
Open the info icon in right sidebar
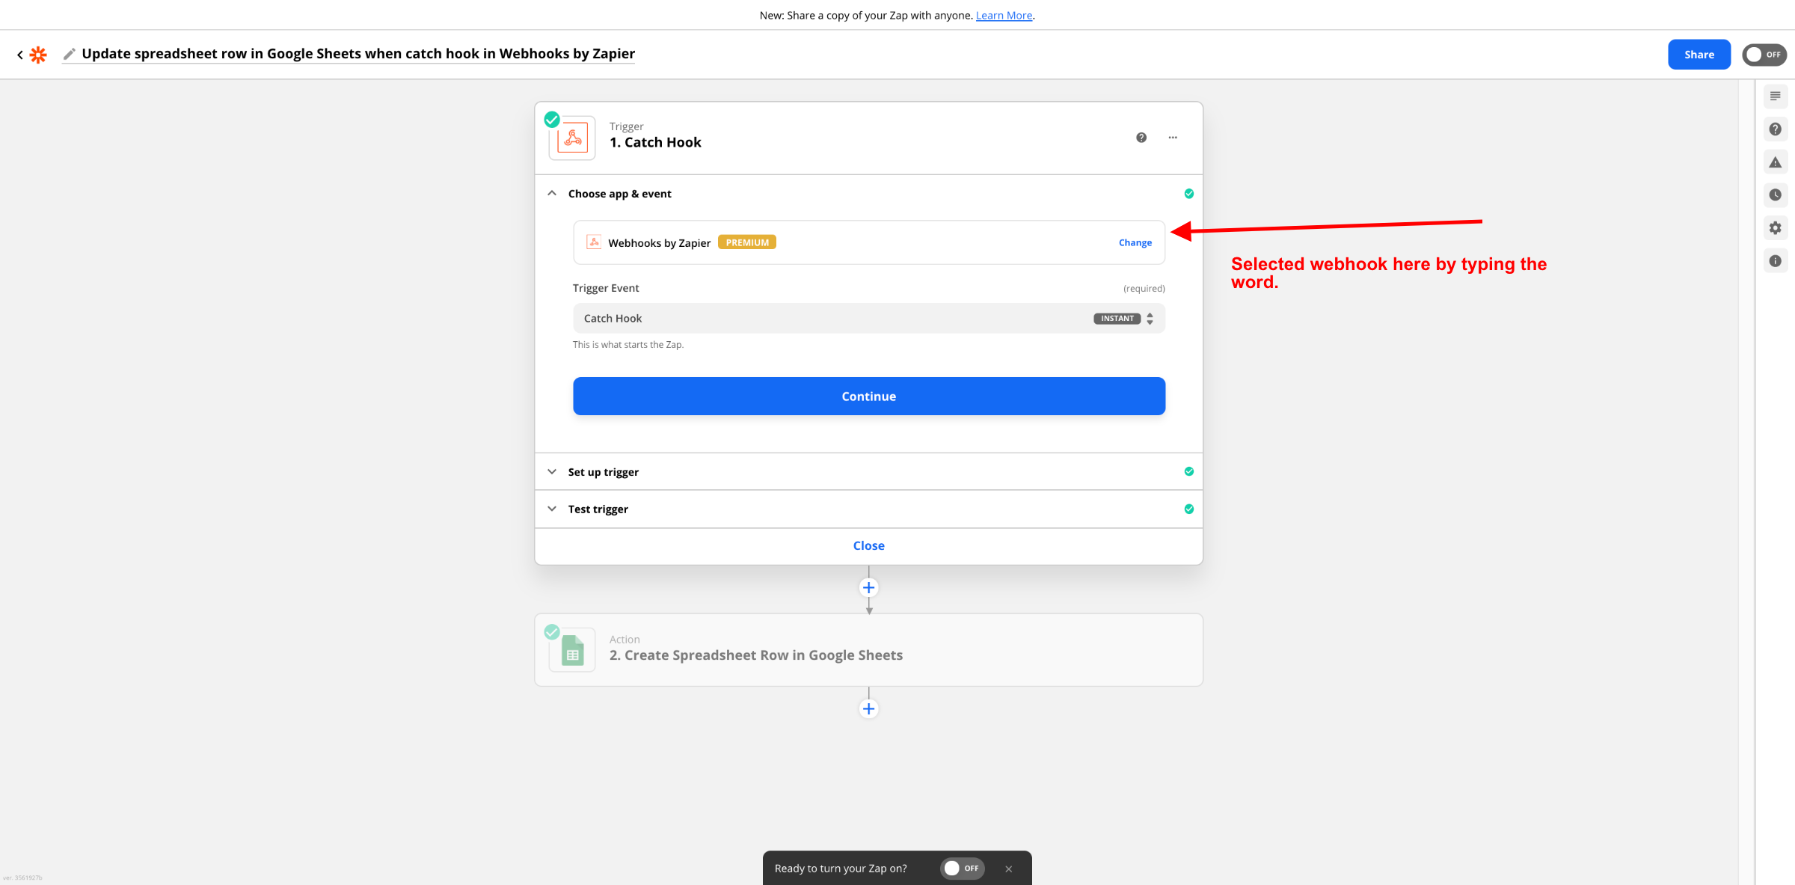1776,261
